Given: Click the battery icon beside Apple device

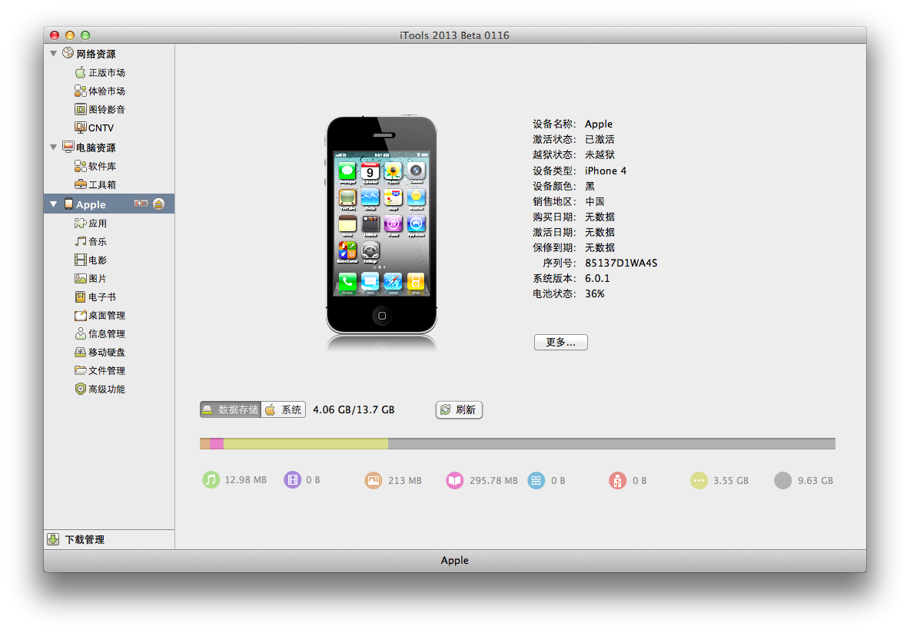Looking at the screenshot, I should [x=141, y=204].
